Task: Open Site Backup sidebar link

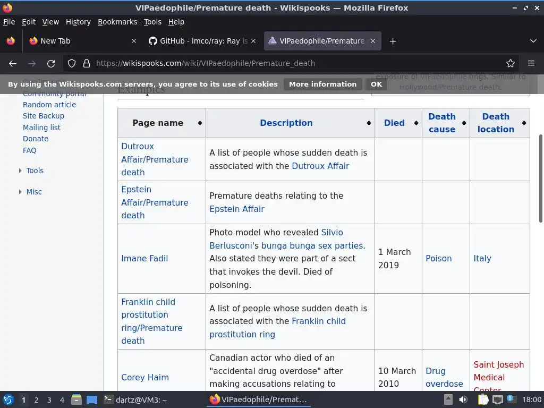Action: click(44, 116)
